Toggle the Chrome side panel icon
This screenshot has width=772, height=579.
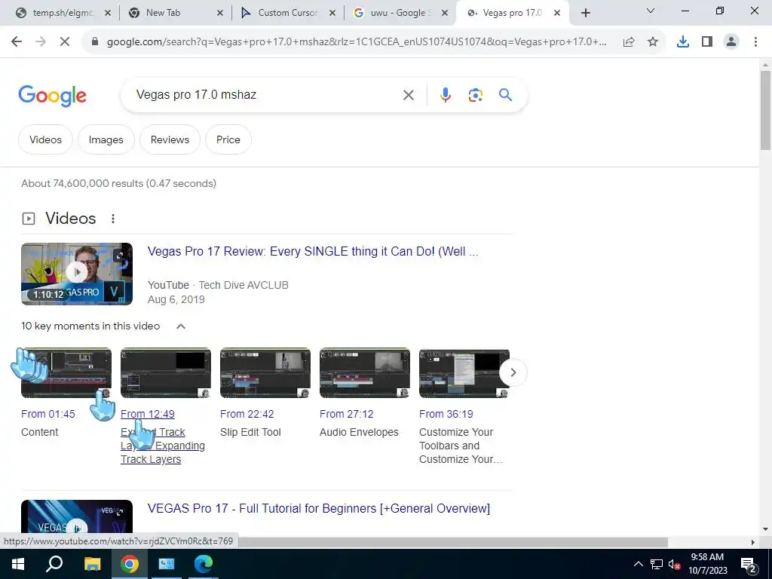pyautogui.click(x=707, y=42)
